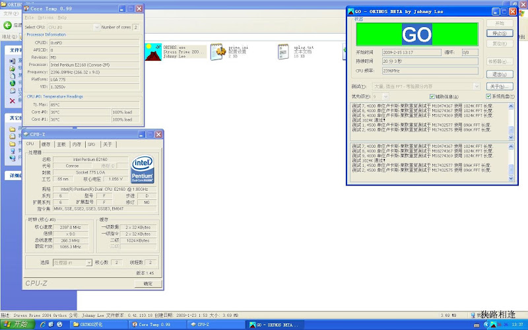
Task: Select the splog.txt text document icon
Action: (x=283, y=52)
